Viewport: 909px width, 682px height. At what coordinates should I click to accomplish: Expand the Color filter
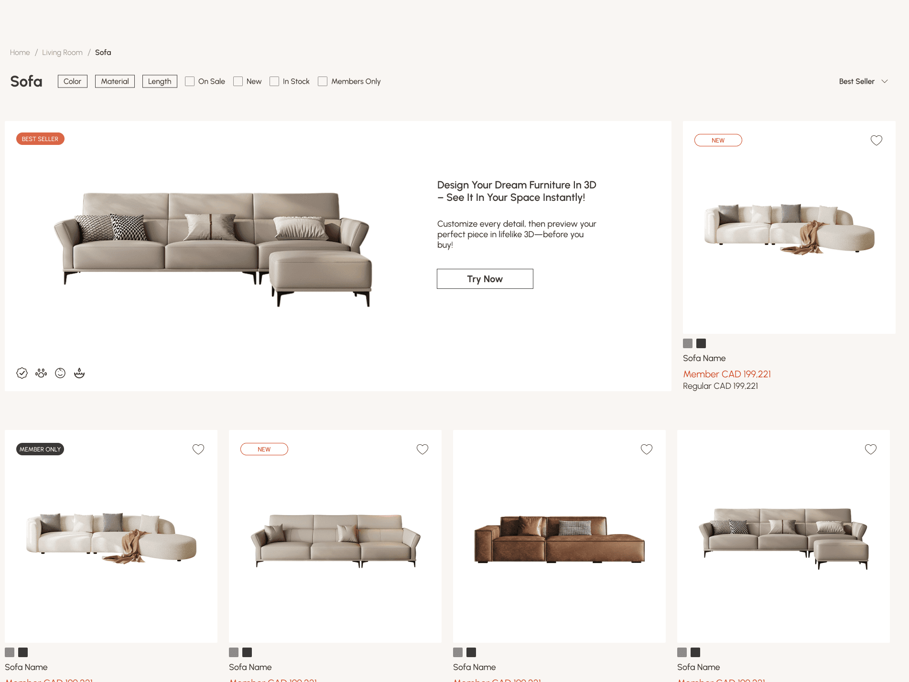point(73,81)
